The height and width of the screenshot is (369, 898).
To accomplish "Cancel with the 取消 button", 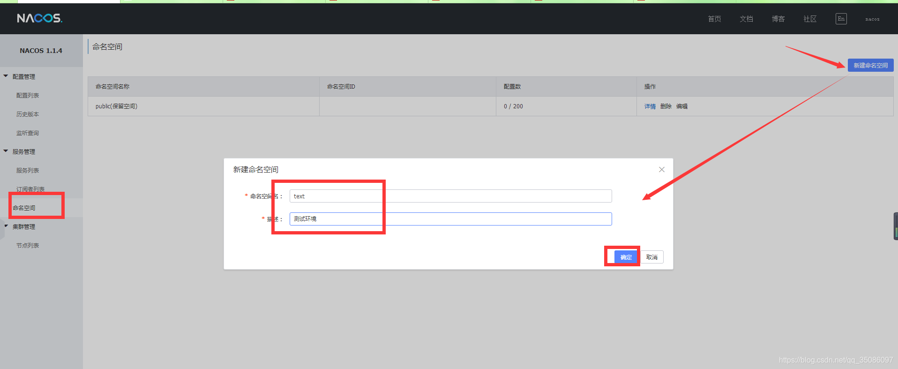I will click(651, 257).
